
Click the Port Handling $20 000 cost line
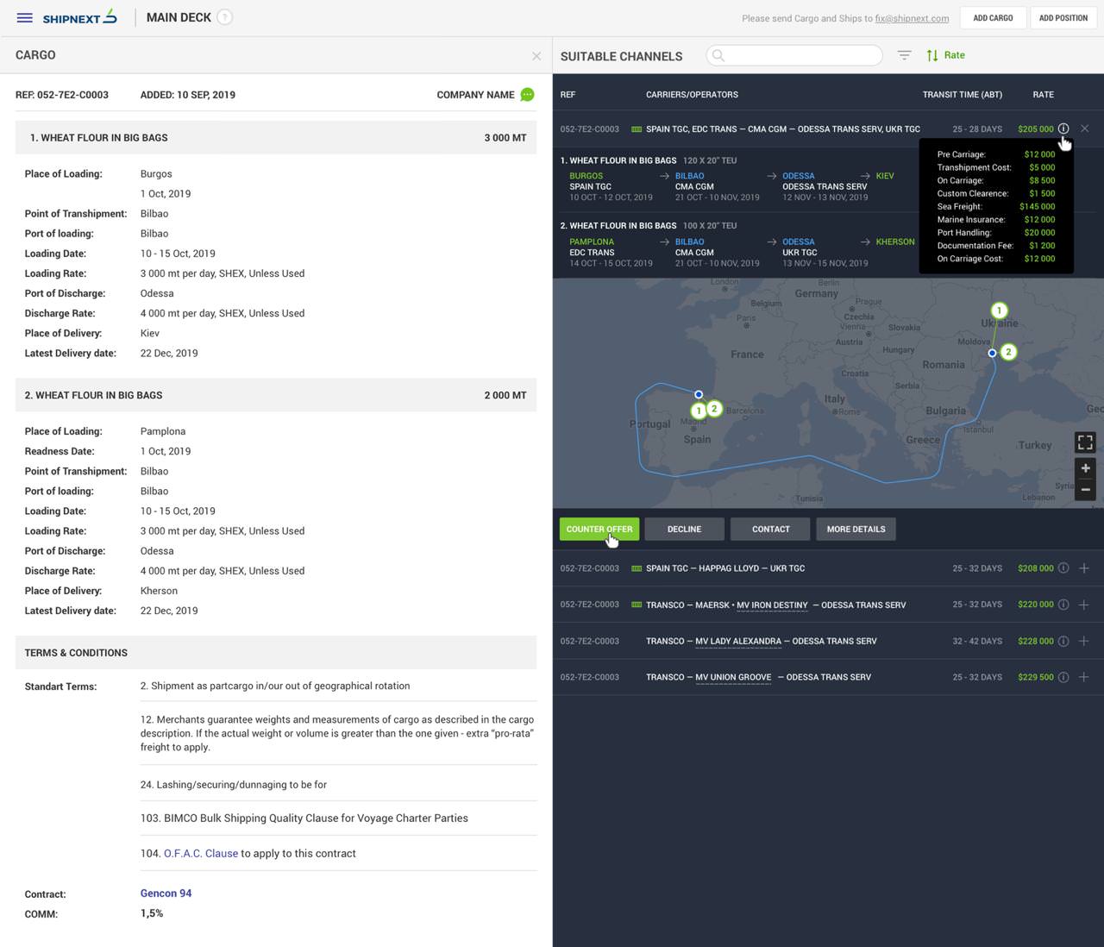[x=996, y=233]
